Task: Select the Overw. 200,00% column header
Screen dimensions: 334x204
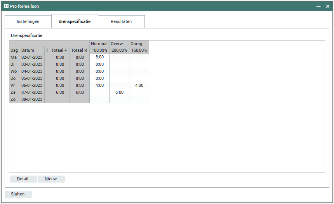Action: coord(119,50)
